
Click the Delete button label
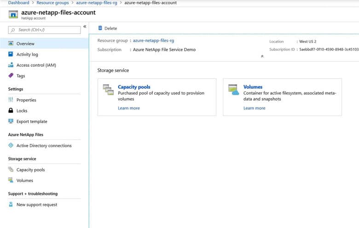pyautogui.click(x=110, y=28)
